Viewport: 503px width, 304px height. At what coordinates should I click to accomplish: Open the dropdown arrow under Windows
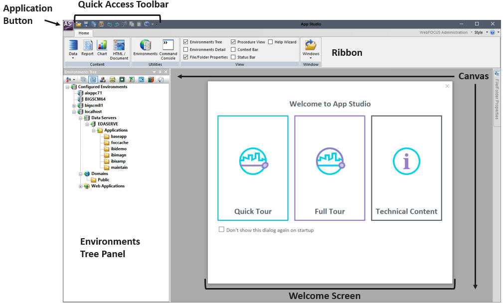pos(311,58)
